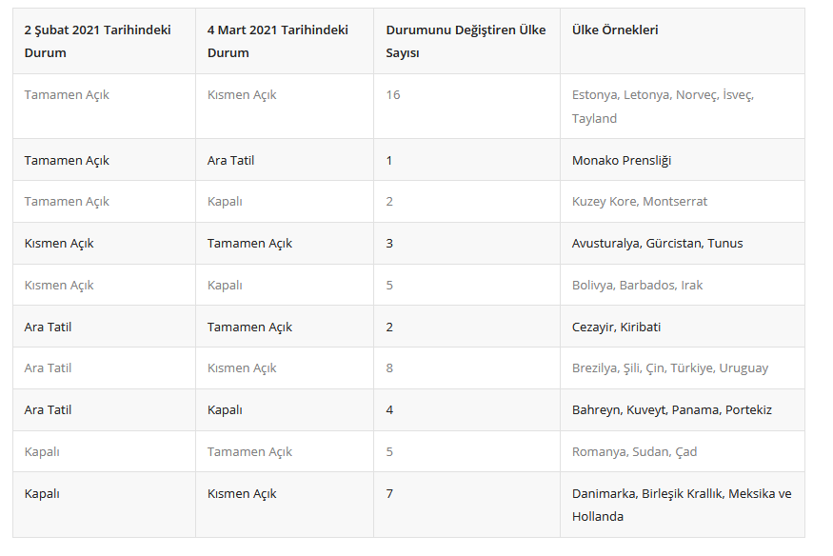The width and height of the screenshot is (833, 556).
Task: Select the "Bahreyn, Kuveyt, Panama, Portekiz" cell
Action: [672, 409]
